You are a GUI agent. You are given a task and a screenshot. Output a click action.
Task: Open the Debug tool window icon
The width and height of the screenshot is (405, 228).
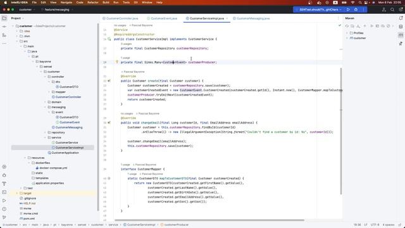(x=4, y=175)
